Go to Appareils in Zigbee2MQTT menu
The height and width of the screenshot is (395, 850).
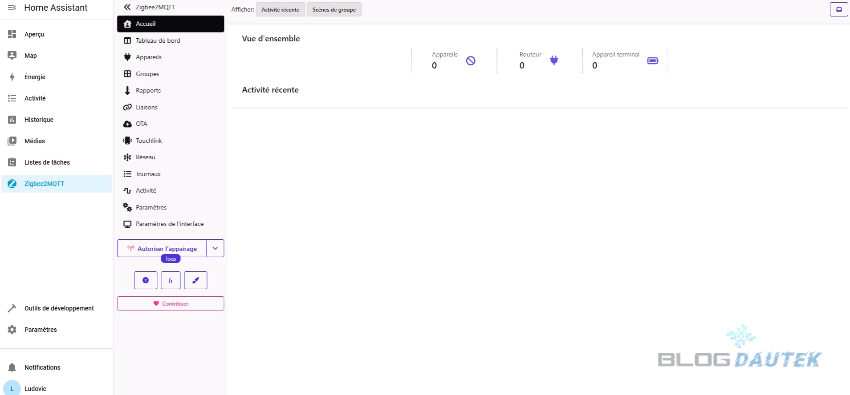pyautogui.click(x=148, y=57)
